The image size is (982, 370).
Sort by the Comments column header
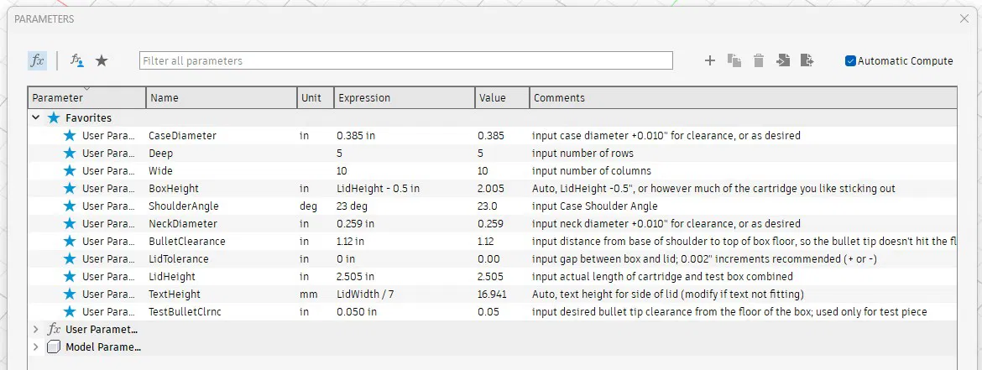coord(744,97)
